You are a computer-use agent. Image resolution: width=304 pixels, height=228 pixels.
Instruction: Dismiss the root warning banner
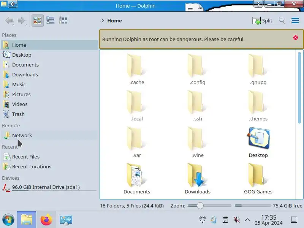pyautogui.click(x=296, y=38)
